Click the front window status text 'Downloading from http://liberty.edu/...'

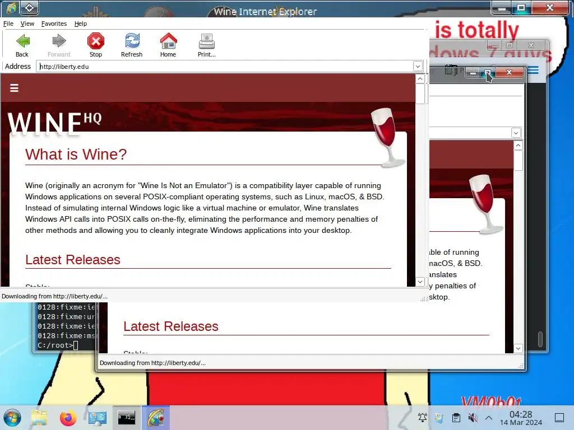(54, 296)
